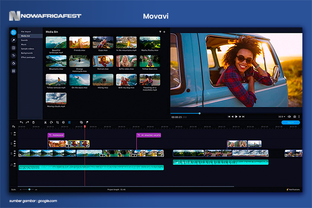Select the Portrait.mov thumbnail
The image size is (312, 208).
pos(103,61)
